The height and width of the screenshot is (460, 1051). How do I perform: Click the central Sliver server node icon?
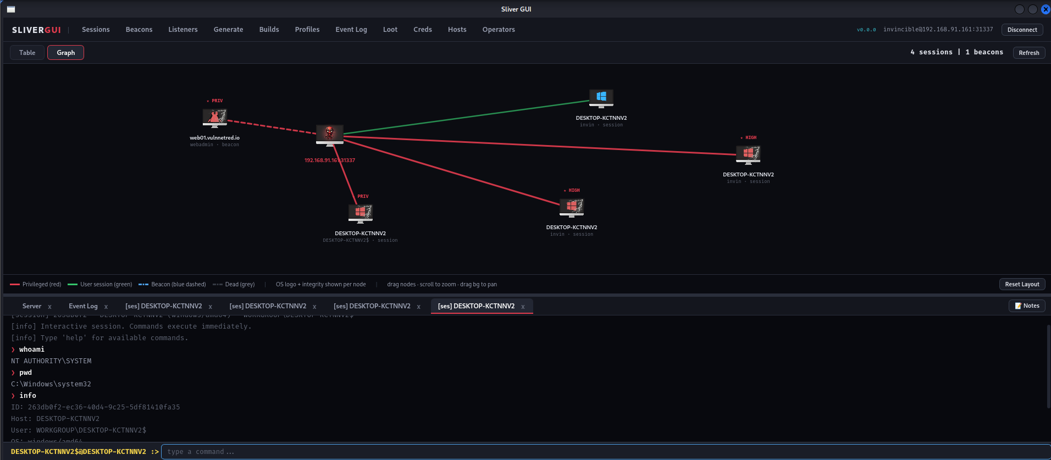click(x=330, y=135)
